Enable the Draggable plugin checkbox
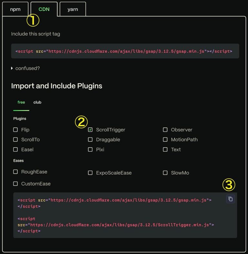Viewport: 248px width, 254px height. pos(90,140)
